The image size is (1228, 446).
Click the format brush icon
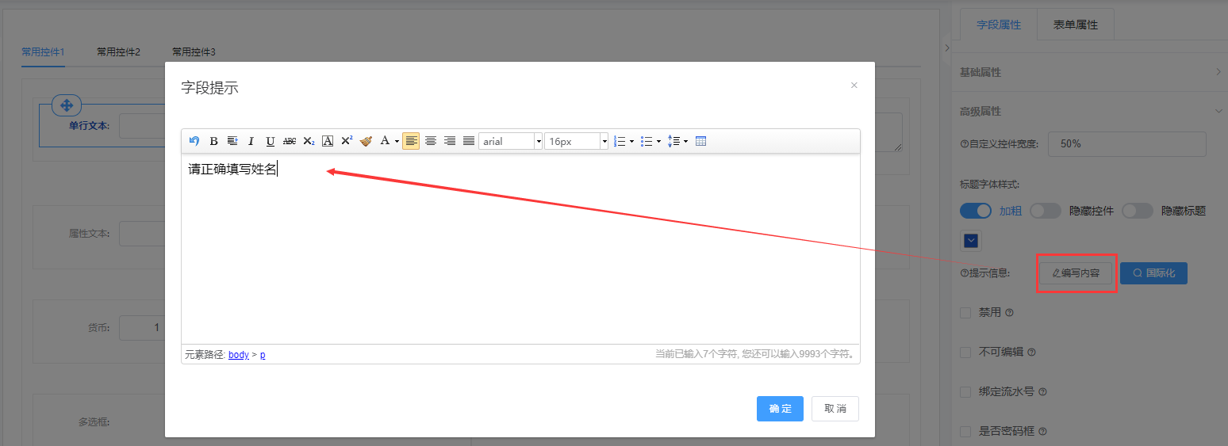366,141
